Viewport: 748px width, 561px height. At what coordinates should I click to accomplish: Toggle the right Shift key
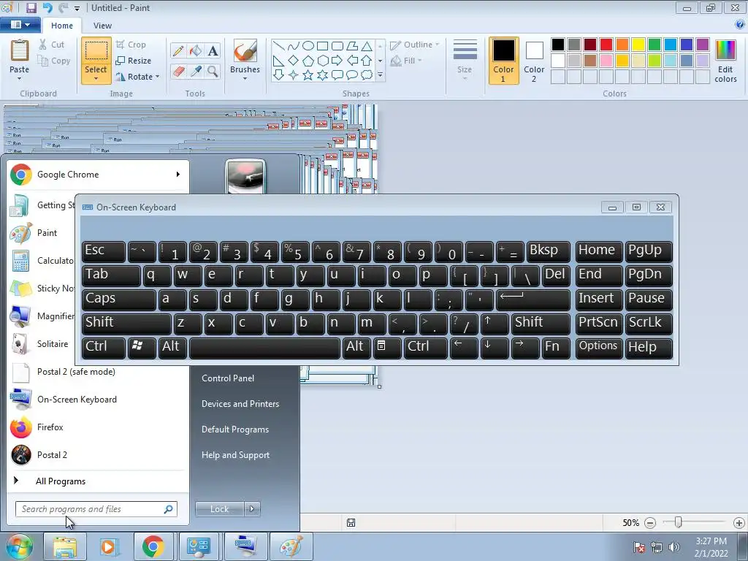(x=541, y=323)
